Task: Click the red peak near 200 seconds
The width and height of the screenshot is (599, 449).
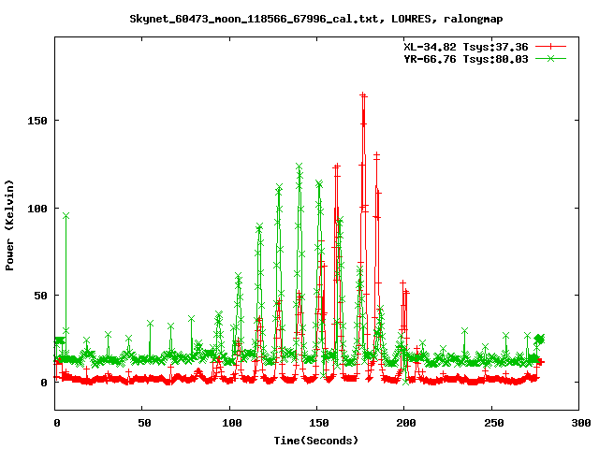Action: pos(403,284)
